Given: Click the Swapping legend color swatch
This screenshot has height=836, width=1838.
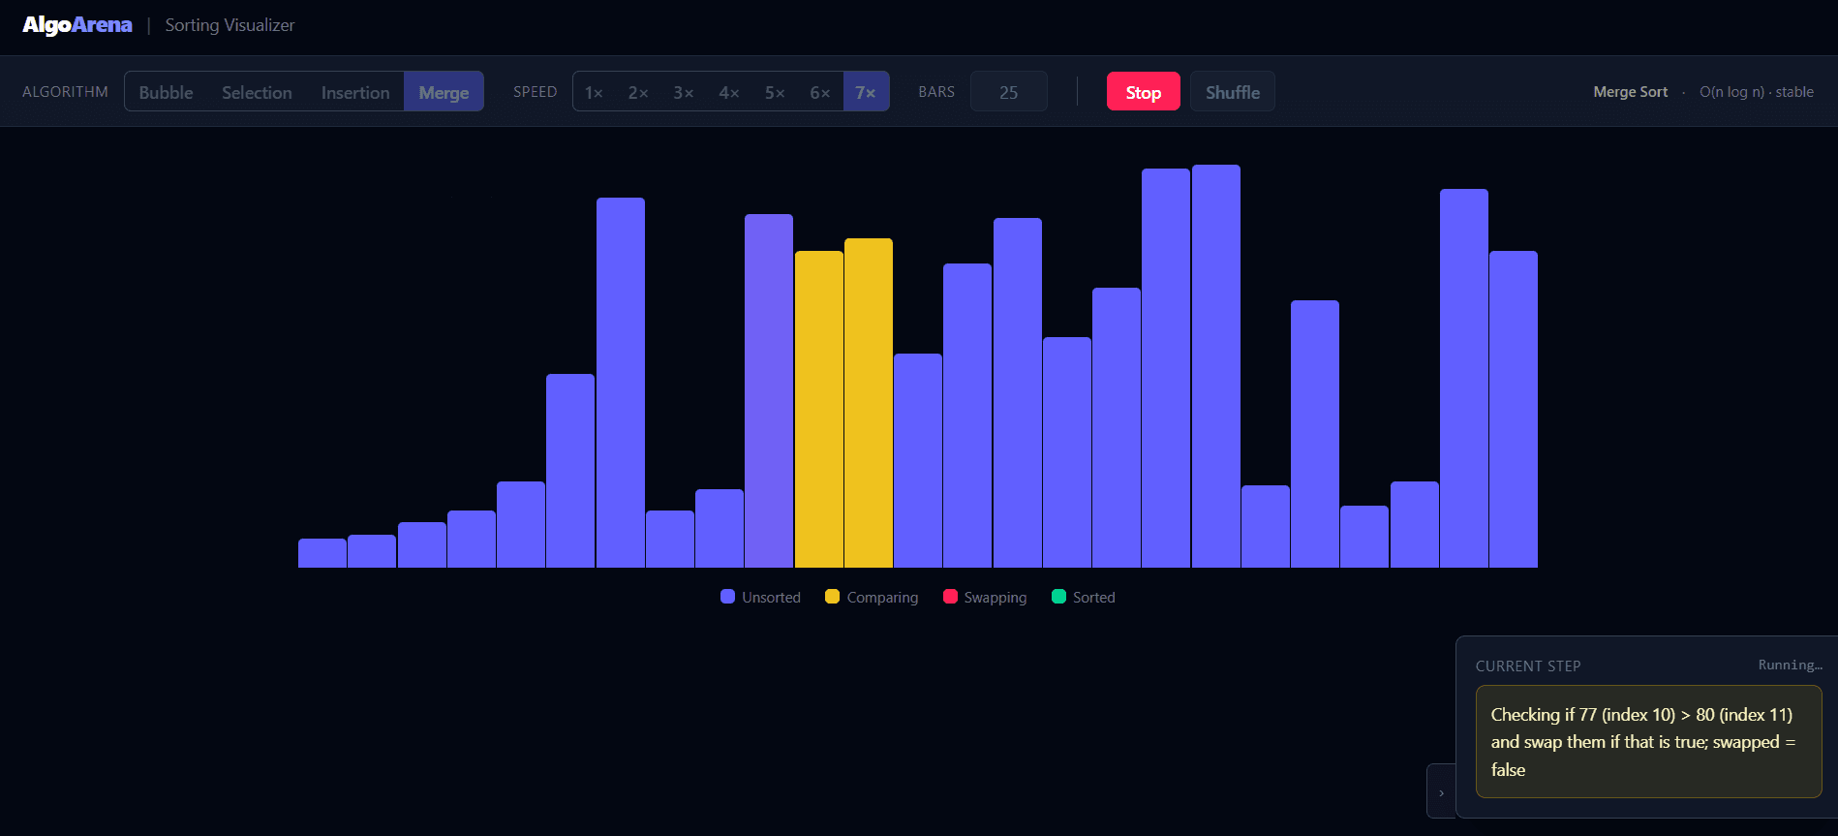Looking at the screenshot, I should 950,597.
